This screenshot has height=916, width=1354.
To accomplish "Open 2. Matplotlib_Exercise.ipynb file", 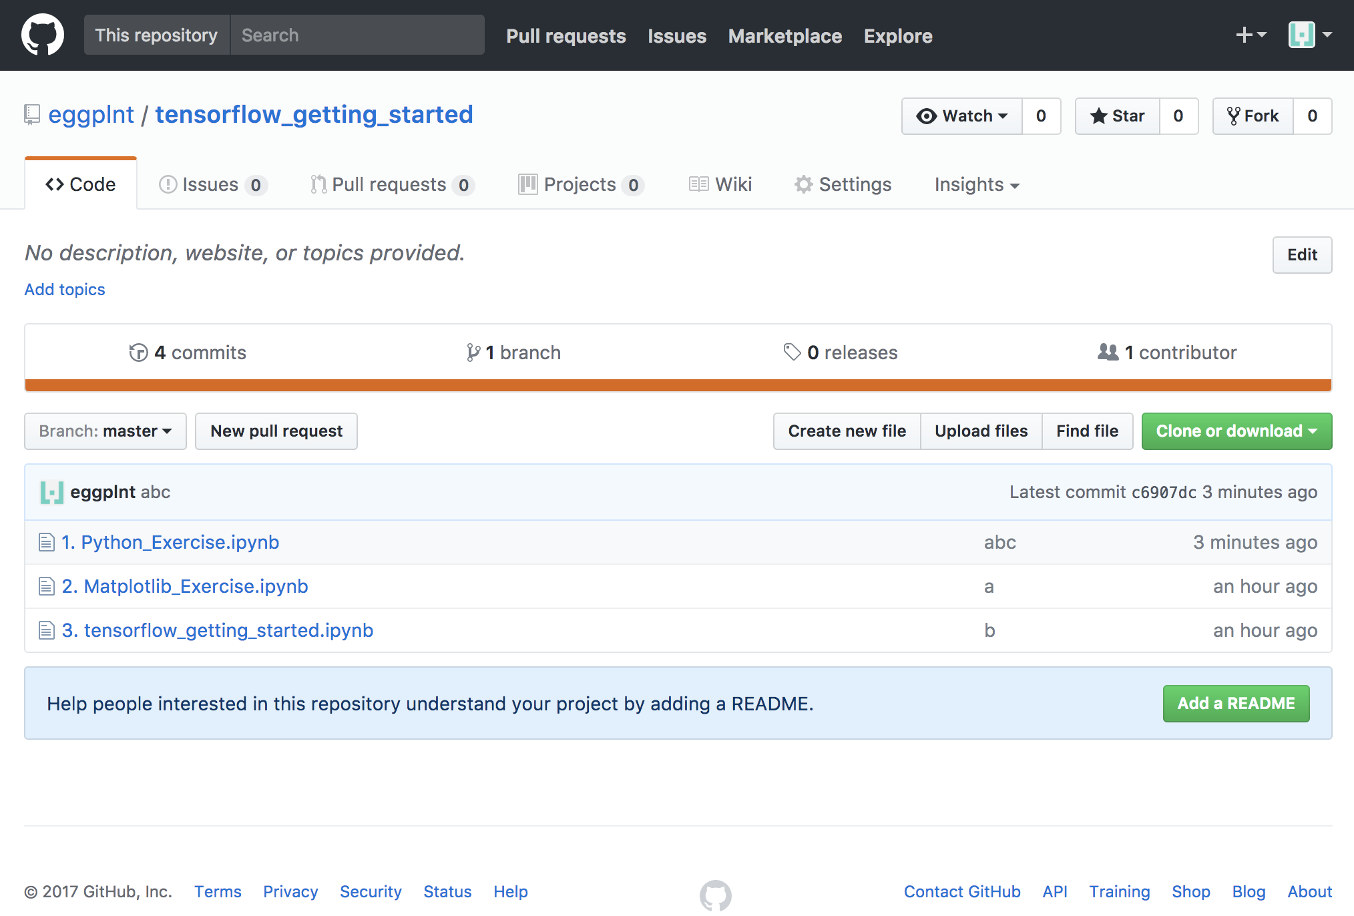I will [185, 586].
